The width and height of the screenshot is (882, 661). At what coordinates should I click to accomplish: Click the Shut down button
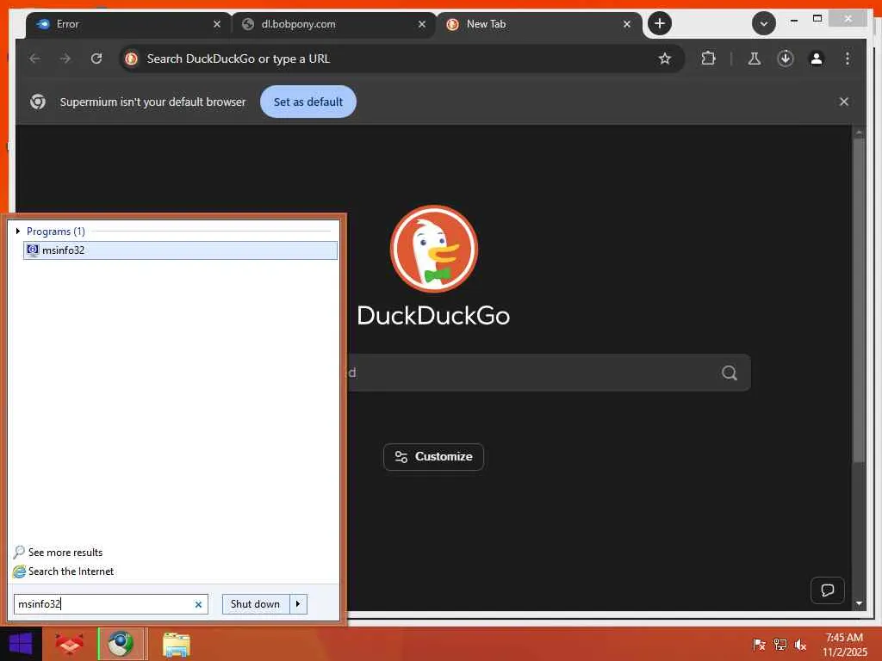pos(255,604)
